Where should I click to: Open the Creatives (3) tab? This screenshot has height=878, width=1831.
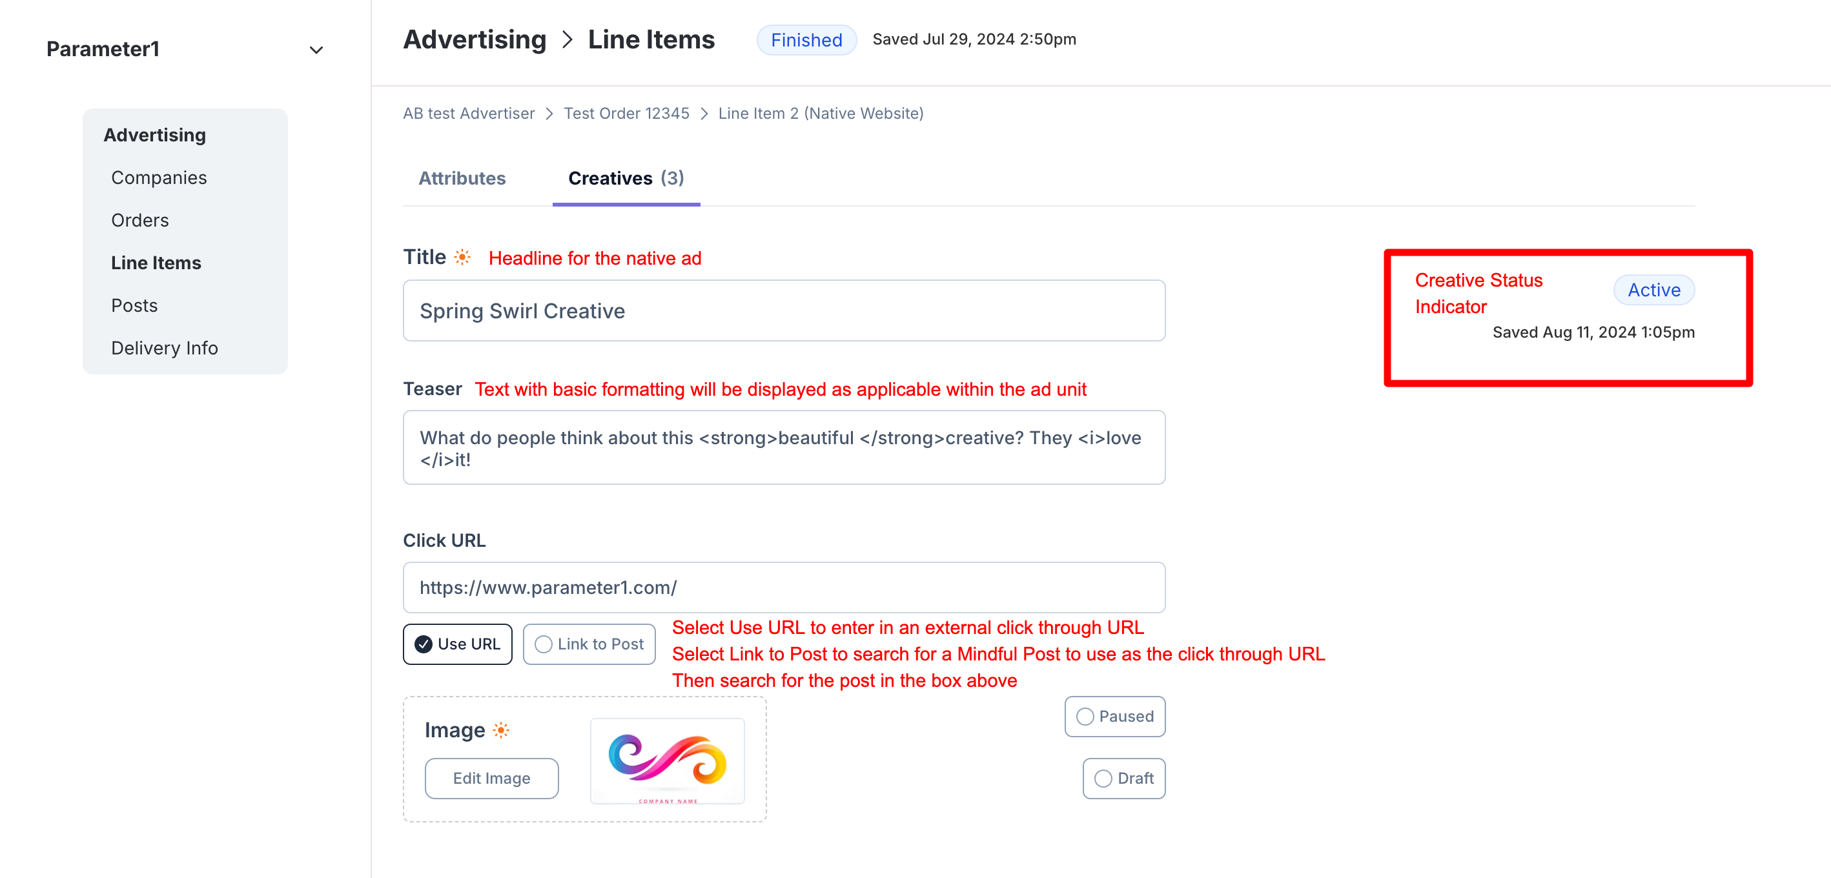pyautogui.click(x=626, y=178)
